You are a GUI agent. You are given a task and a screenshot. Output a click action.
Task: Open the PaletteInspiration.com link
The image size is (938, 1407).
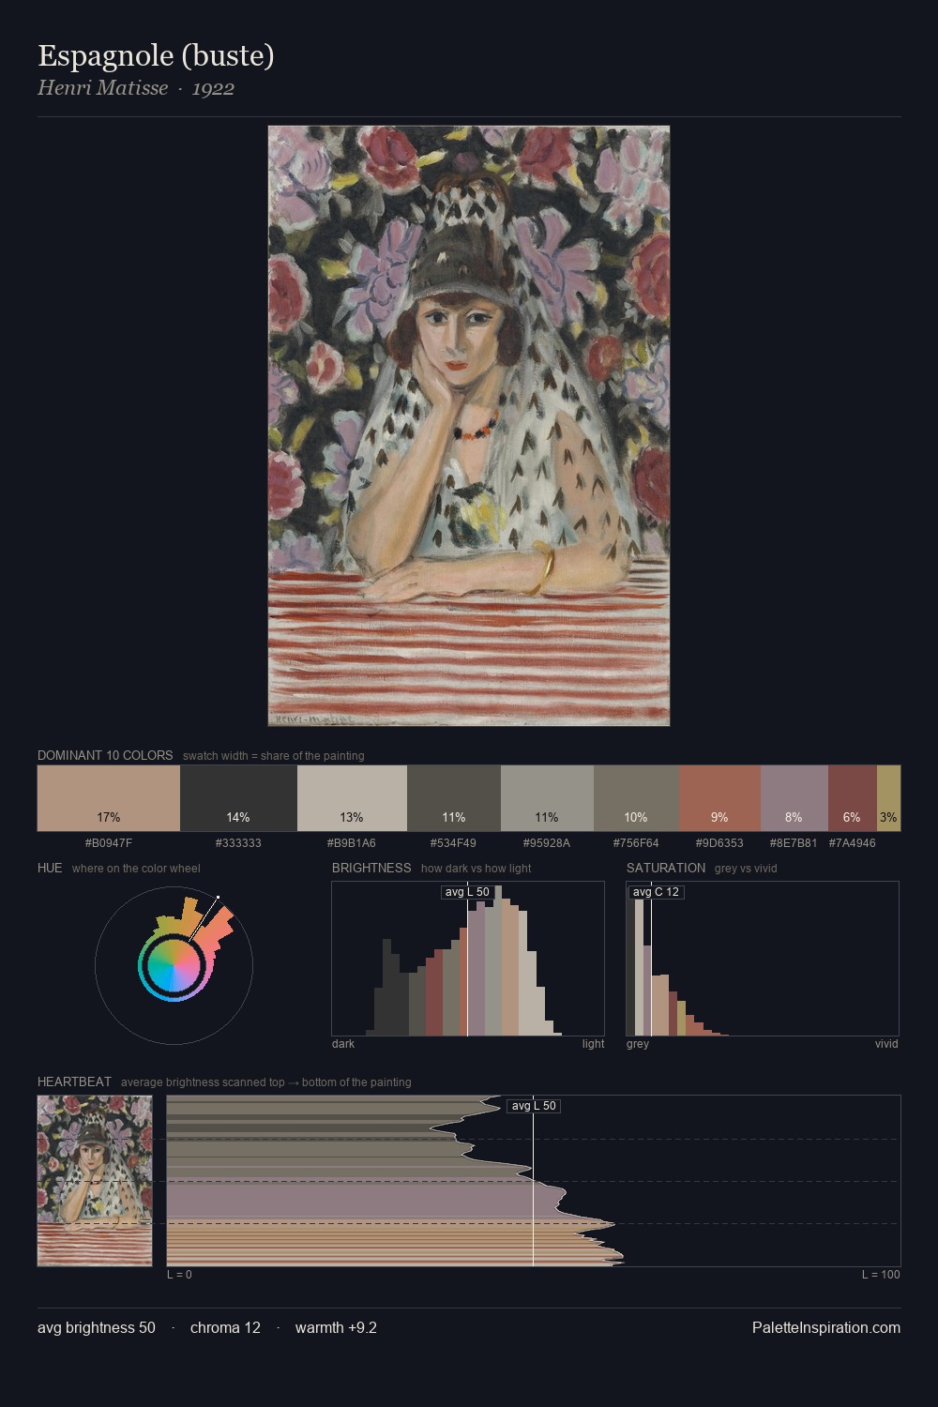826,1328
